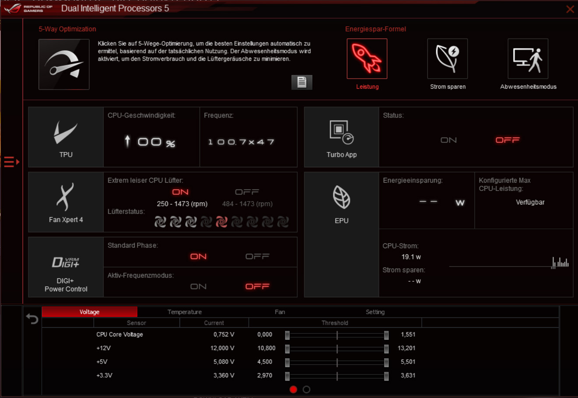Click the +5V upper threshold handle
The image size is (578, 398).
[x=386, y=363]
